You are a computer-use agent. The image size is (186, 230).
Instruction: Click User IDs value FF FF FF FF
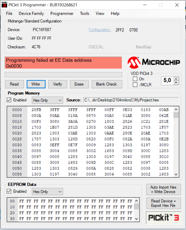click(41, 38)
